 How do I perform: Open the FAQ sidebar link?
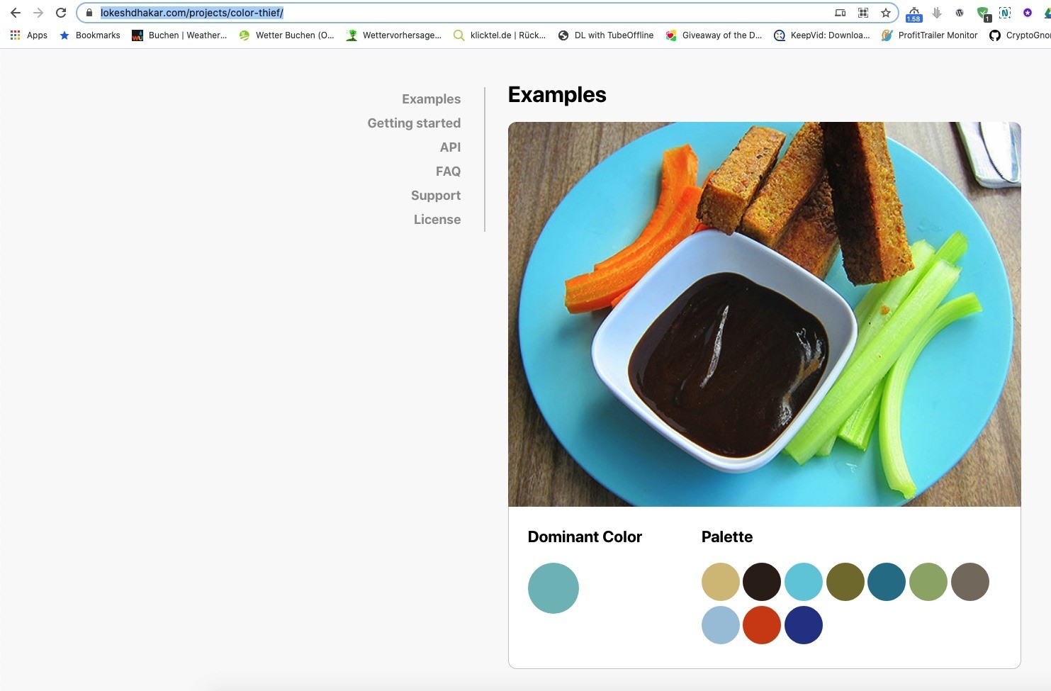[x=448, y=172]
